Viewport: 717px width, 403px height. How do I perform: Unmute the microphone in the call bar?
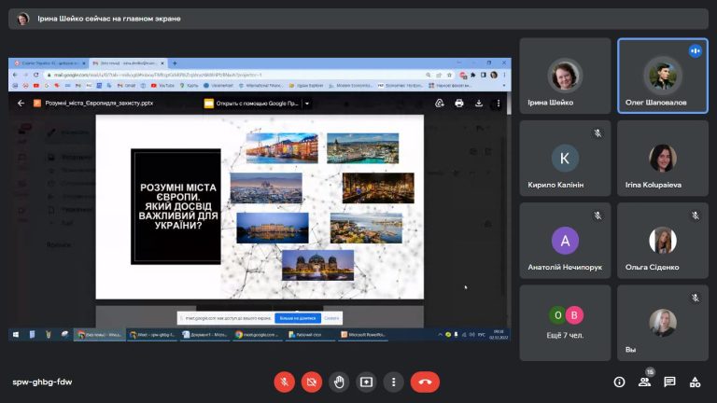(284, 382)
